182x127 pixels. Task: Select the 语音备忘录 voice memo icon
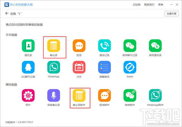coord(54,95)
